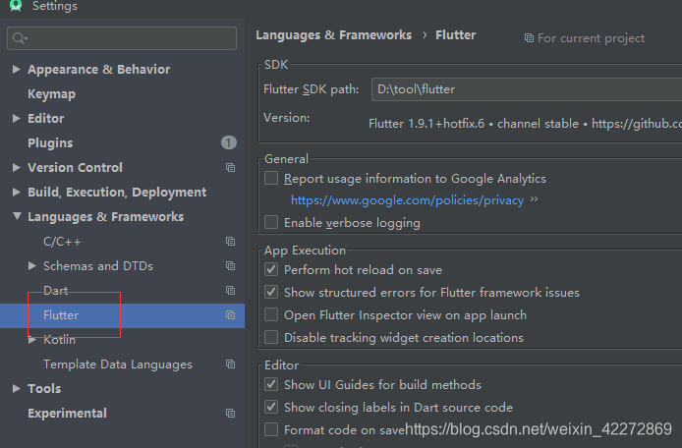
Task: Select C/C++ in the settings tree
Action: point(62,242)
